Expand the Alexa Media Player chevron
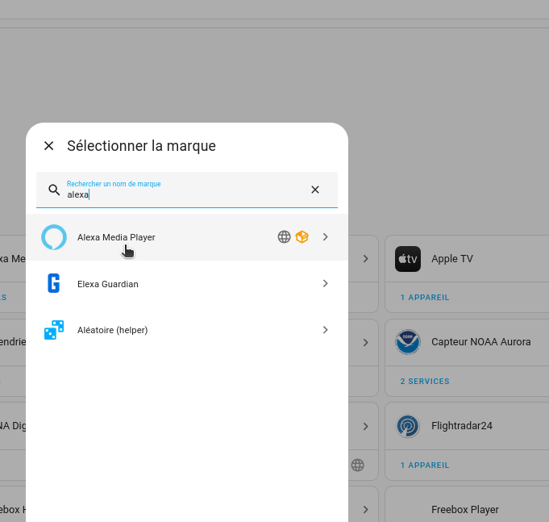This screenshot has width=549, height=522. [325, 237]
